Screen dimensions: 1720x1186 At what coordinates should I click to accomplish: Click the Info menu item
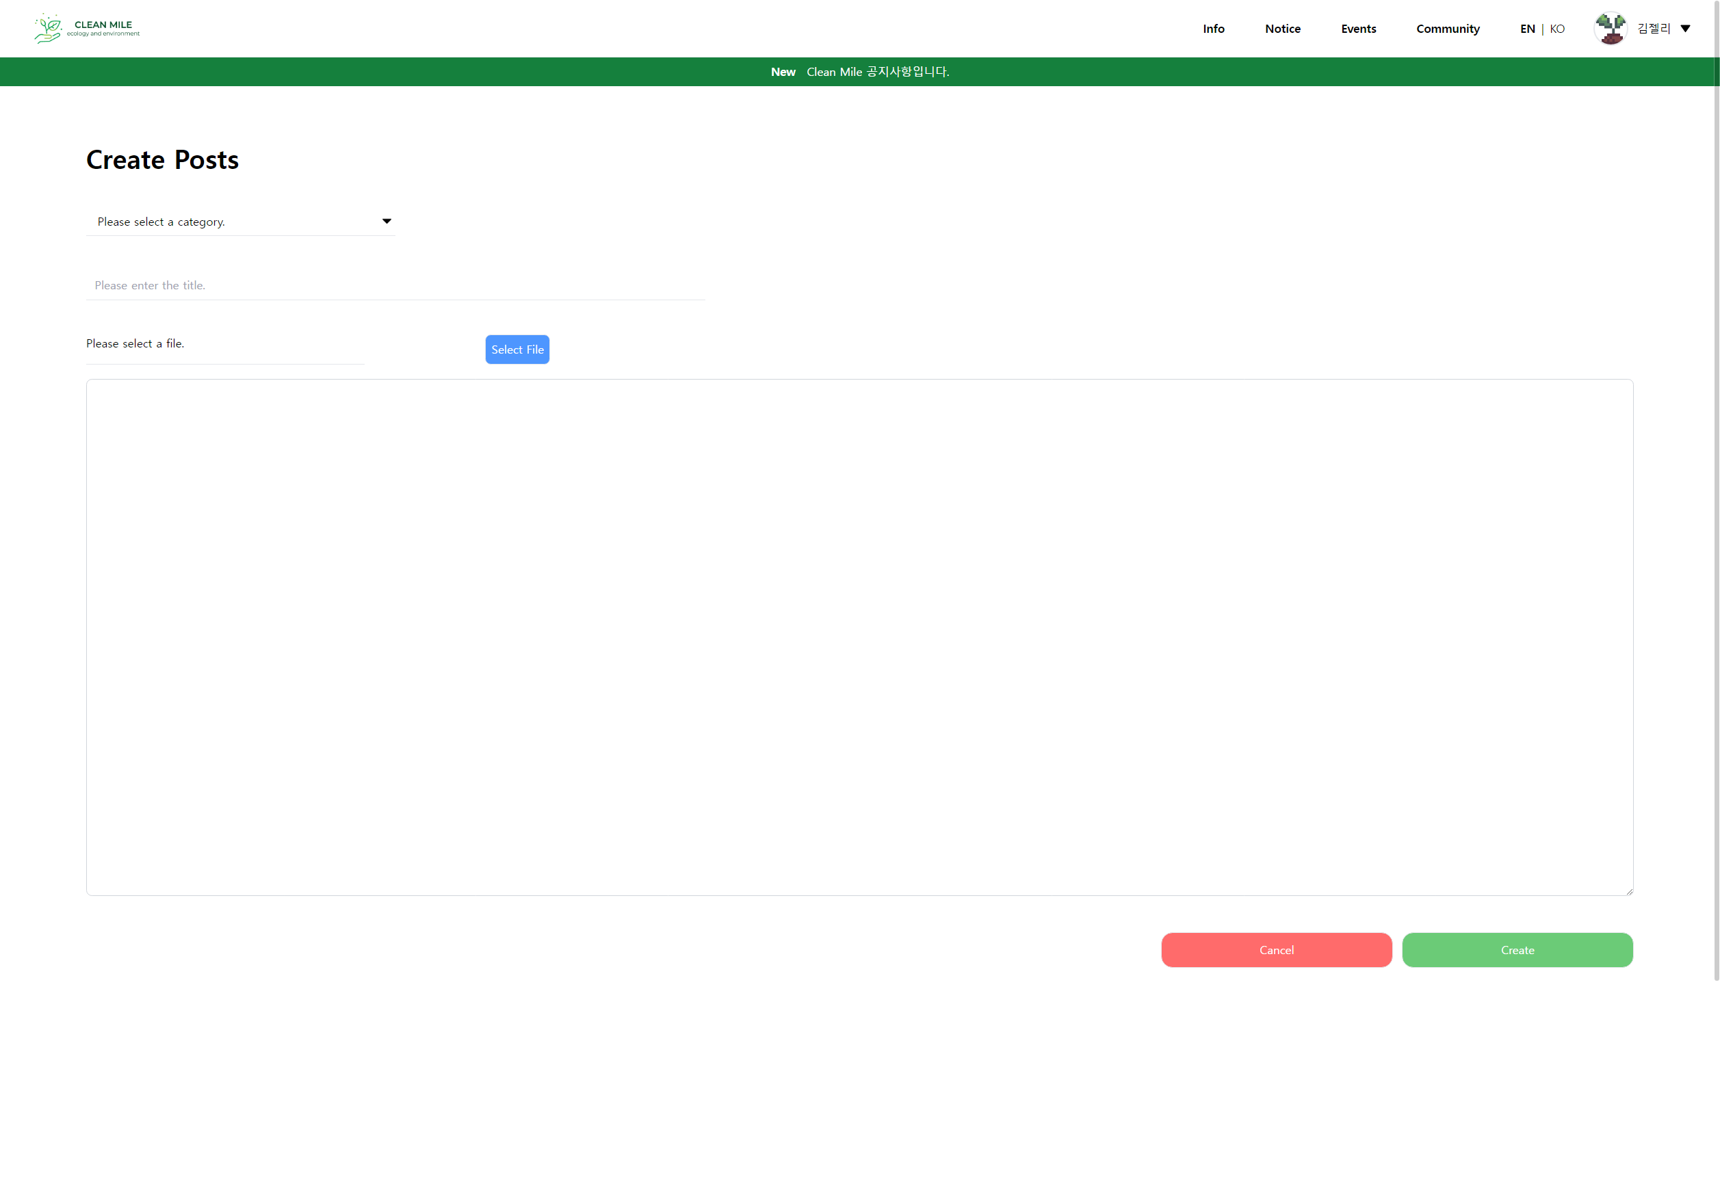click(1214, 29)
